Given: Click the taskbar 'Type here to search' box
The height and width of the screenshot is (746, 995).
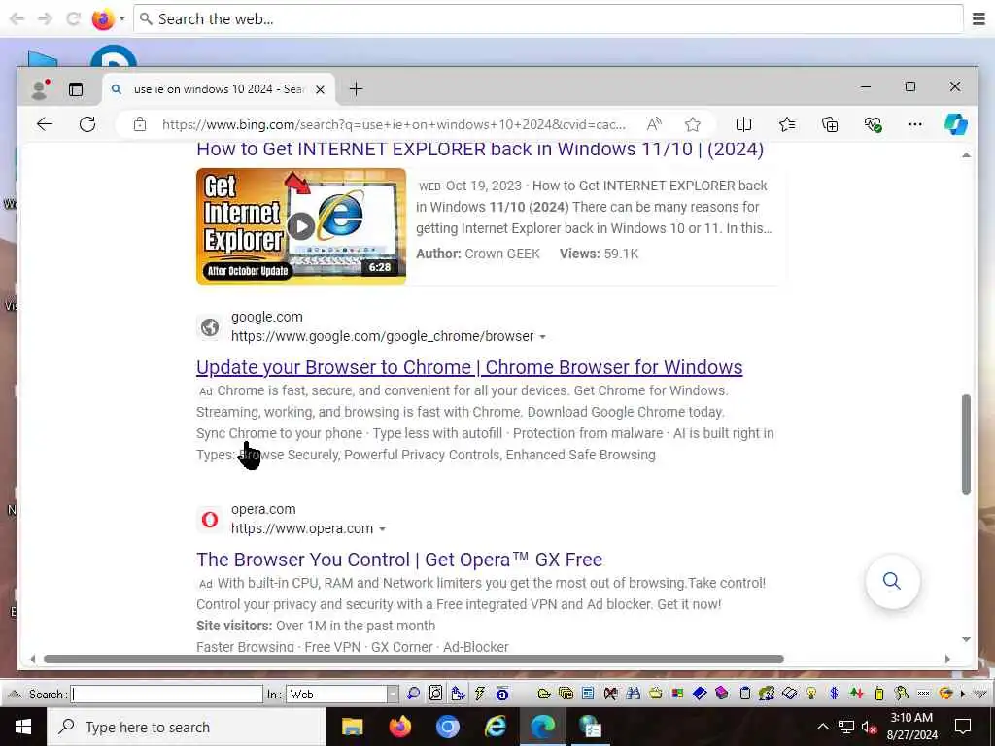Looking at the screenshot, I should [187, 727].
